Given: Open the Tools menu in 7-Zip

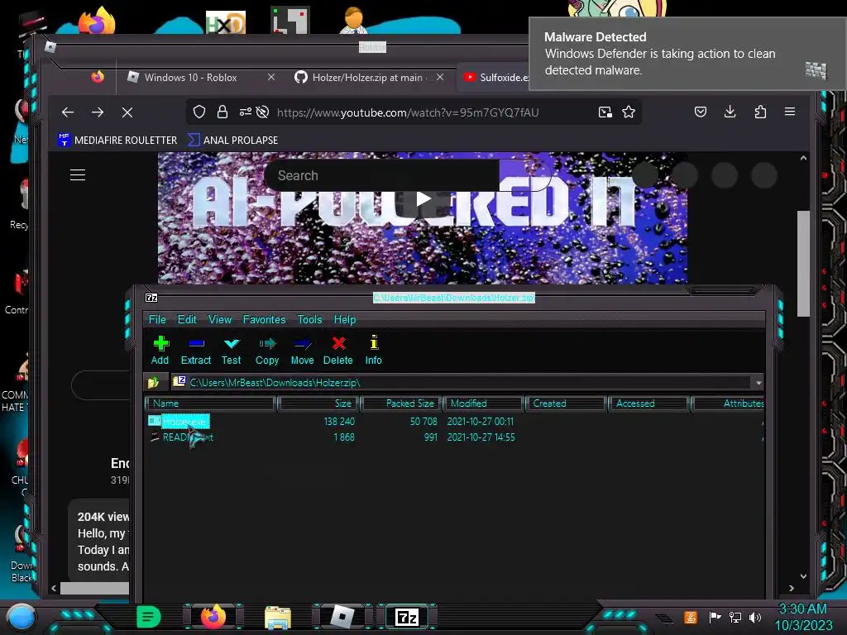Looking at the screenshot, I should pos(309,320).
